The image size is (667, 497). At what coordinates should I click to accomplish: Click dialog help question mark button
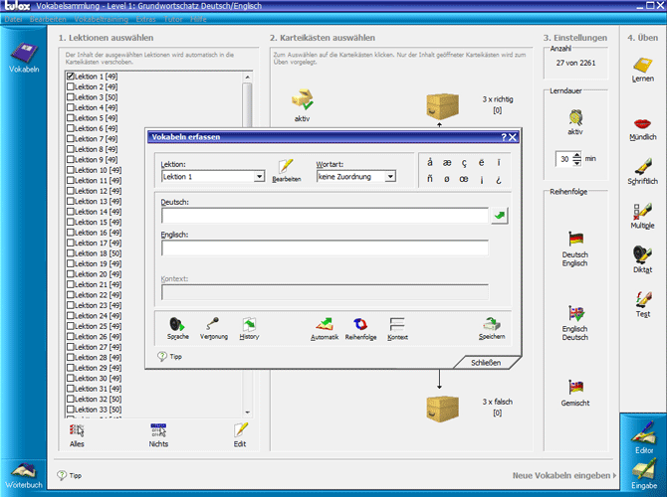(x=503, y=137)
